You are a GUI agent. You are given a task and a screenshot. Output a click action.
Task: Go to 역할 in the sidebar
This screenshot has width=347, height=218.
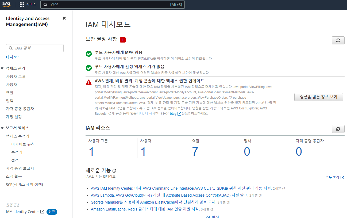click(x=10, y=93)
